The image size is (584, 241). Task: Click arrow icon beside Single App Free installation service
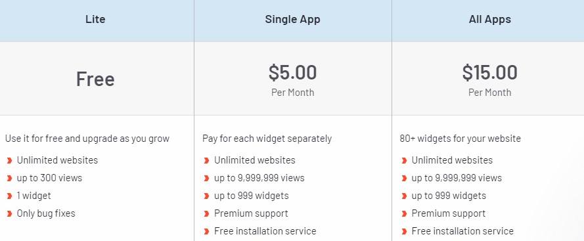pyautogui.click(x=206, y=231)
